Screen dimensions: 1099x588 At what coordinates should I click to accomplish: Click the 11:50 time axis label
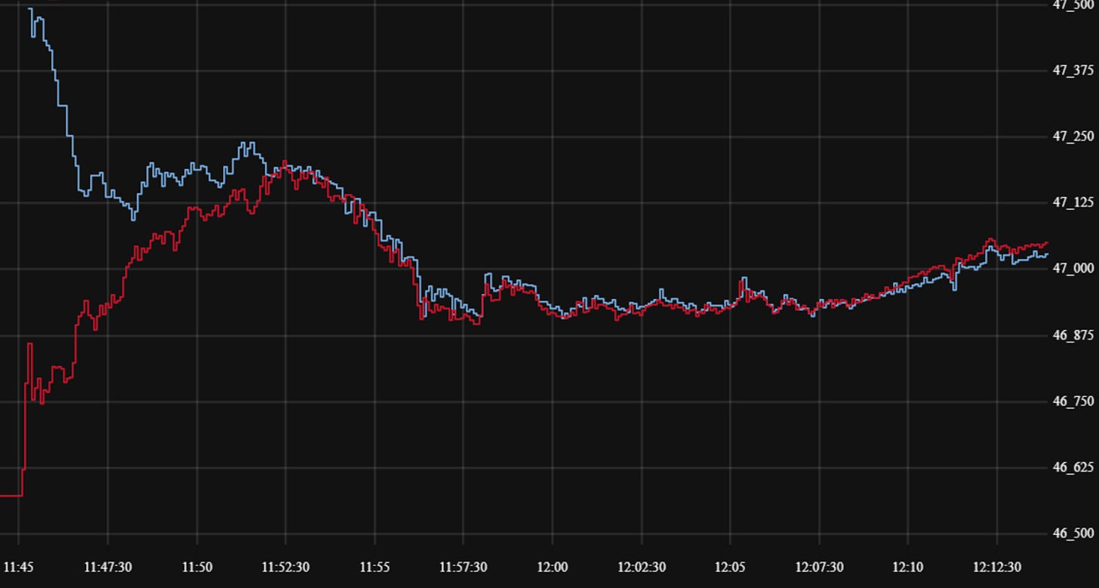tap(196, 567)
